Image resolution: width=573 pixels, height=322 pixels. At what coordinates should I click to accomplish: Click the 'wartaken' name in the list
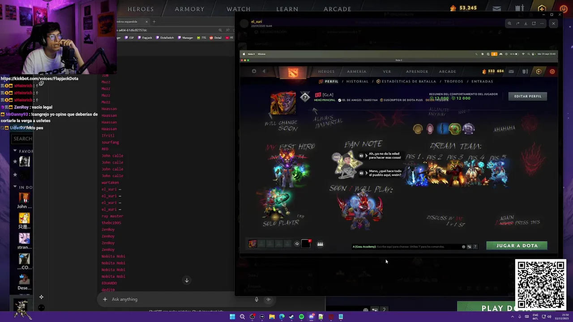(110, 182)
